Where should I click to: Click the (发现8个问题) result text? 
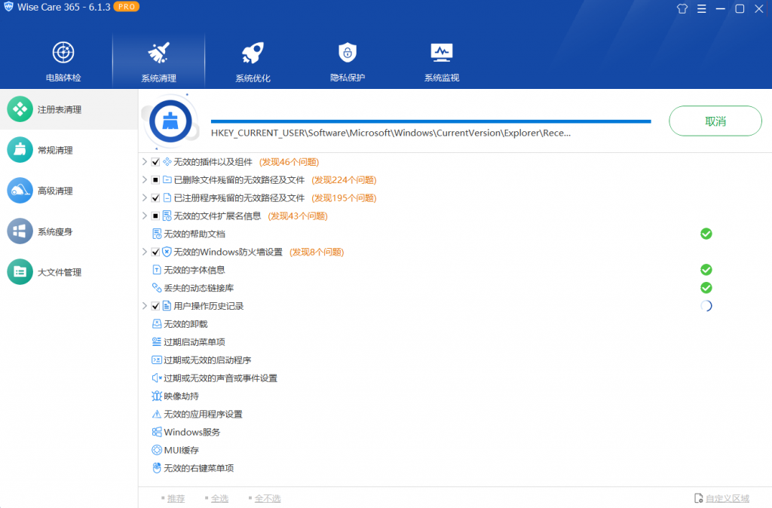317,252
